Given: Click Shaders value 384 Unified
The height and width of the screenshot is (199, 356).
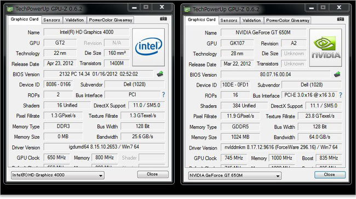Looking at the screenshot, I should pos(244,106).
